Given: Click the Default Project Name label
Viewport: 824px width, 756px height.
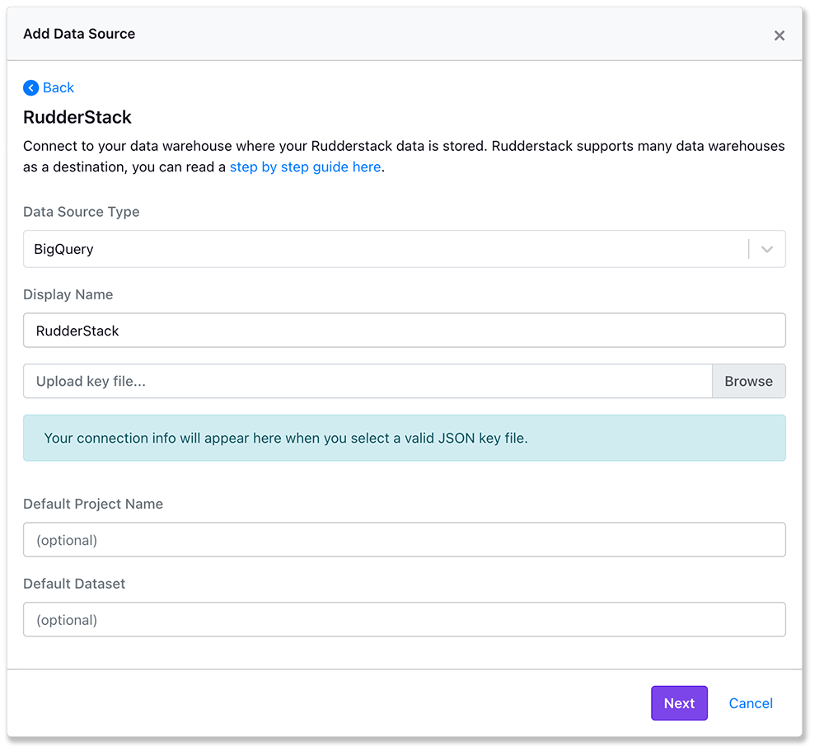Looking at the screenshot, I should 93,505.
